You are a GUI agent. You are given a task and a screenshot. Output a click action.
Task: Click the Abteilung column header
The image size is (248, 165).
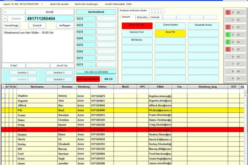[x=84, y=87]
